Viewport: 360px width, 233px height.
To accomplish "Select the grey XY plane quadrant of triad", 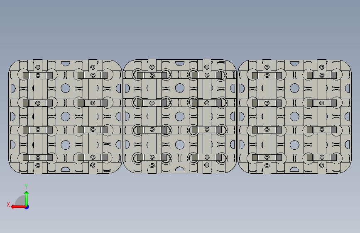I will pyautogui.click(x=20, y=200).
